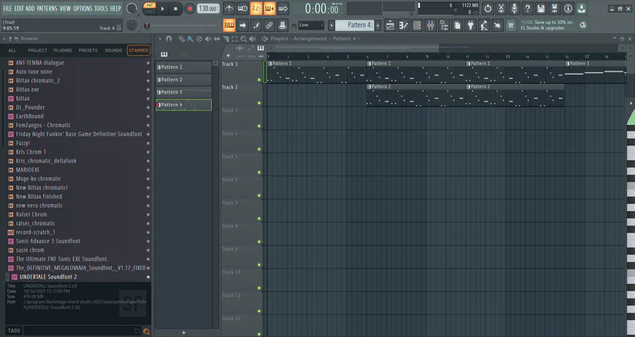The width and height of the screenshot is (635, 337).
Task: Click the song position slider
Action: tap(181, 25)
